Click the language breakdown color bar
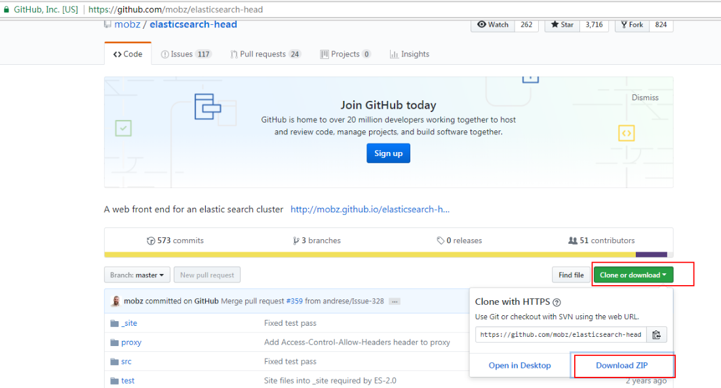 (389, 255)
